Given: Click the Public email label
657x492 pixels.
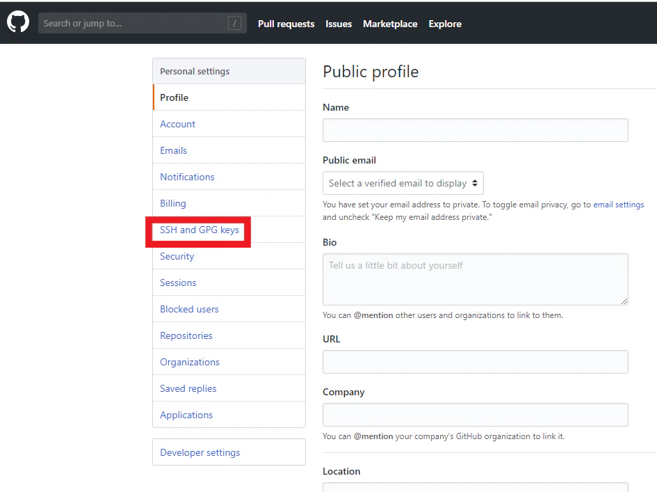Looking at the screenshot, I should [x=349, y=160].
